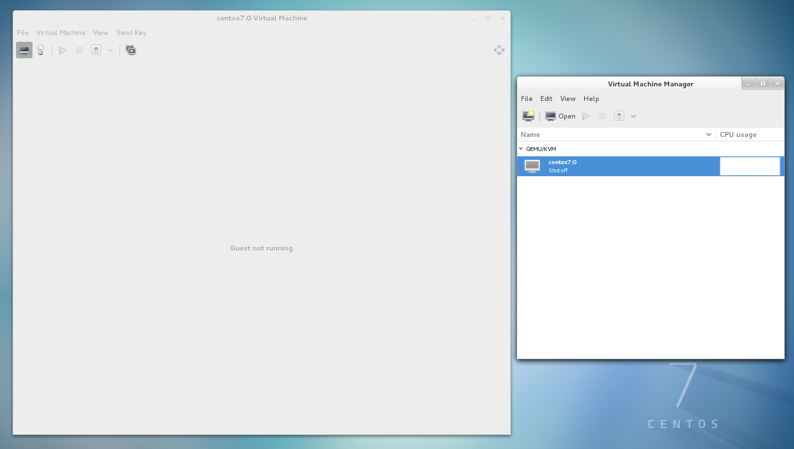The image size is (794, 449).
Task: Click the 'Guest not running' message
Action: click(261, 248)
